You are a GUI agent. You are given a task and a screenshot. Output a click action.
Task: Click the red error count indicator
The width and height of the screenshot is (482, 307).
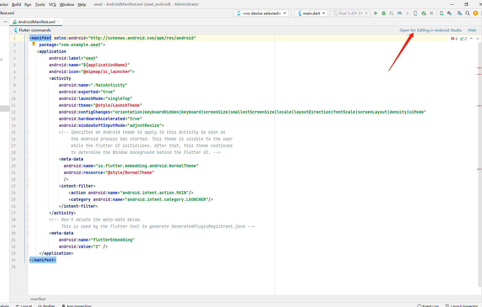454,39
